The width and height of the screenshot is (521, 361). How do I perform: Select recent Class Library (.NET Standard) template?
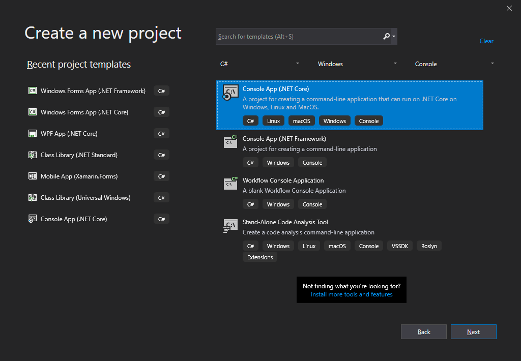(79, 155)
